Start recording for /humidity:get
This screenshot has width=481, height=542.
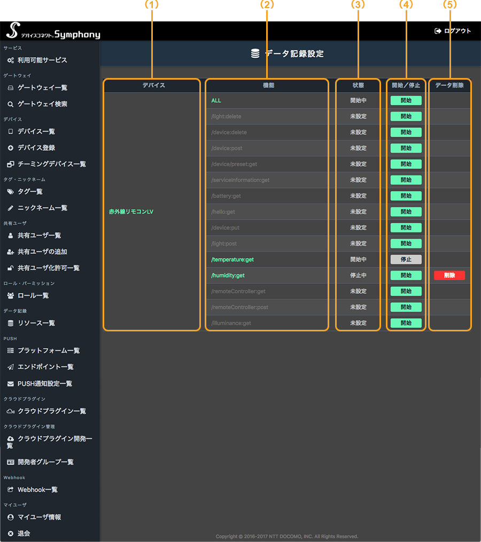406,275
